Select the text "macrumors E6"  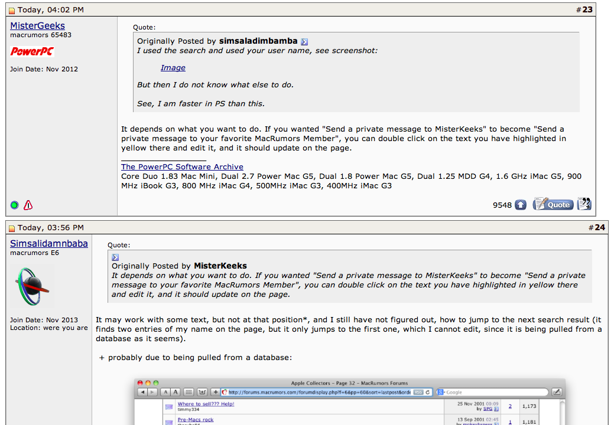34,253
